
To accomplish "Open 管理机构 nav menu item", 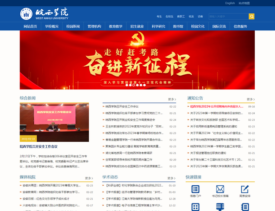I will 94,27.
